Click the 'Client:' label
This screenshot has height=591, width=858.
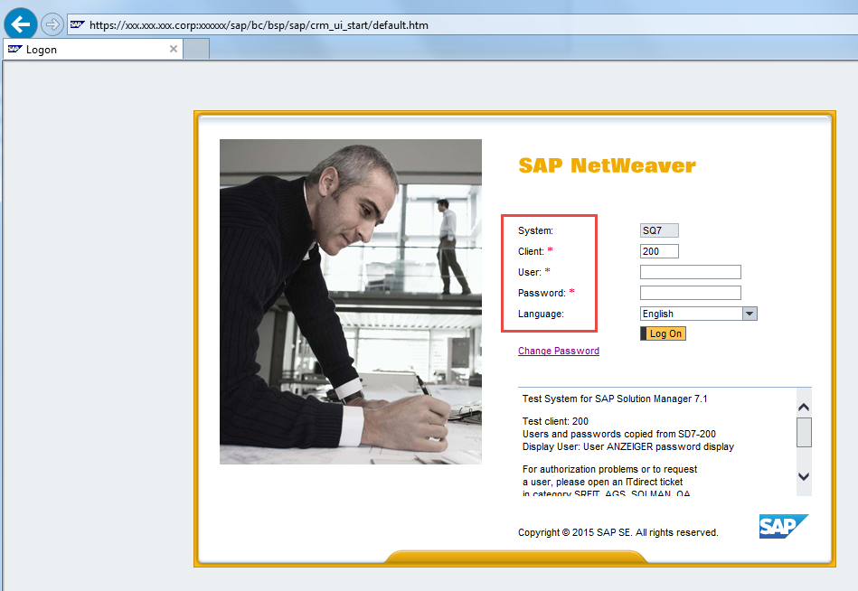point(531,251)
